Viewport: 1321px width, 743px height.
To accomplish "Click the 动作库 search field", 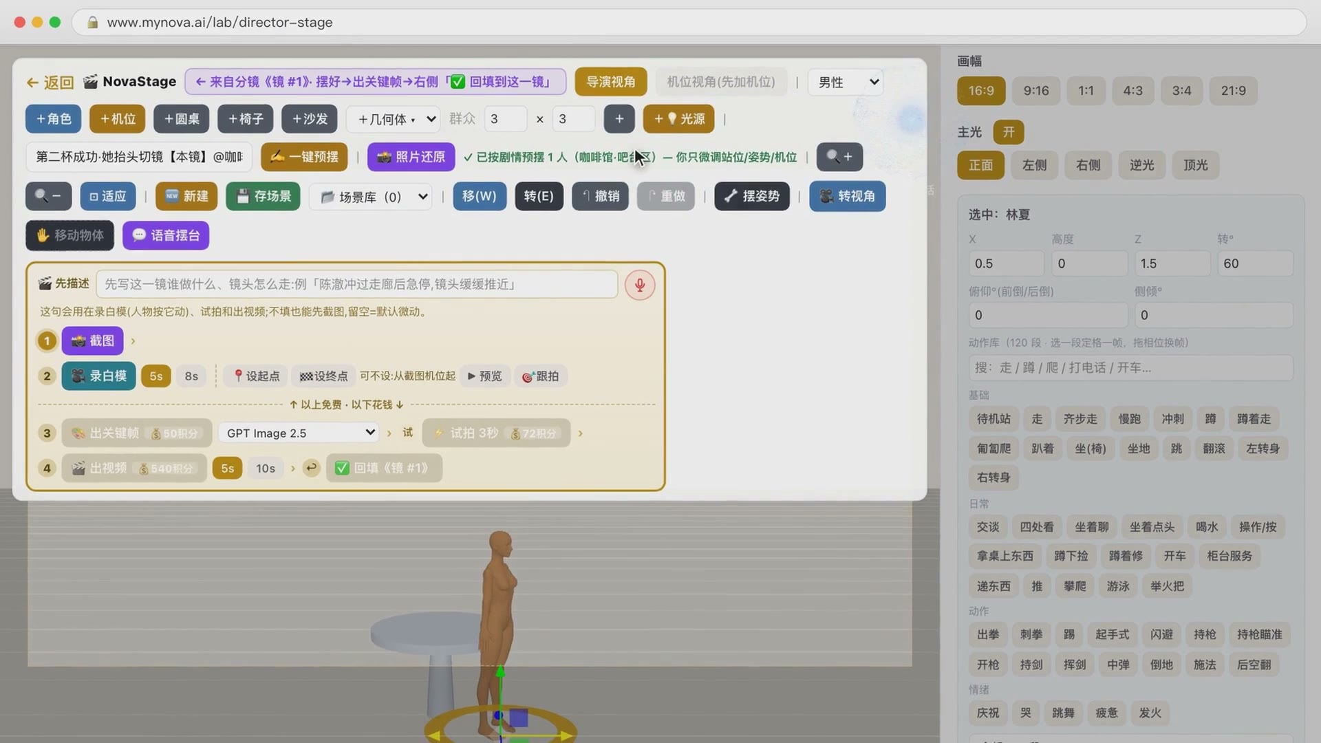I will click(1130, 368).
